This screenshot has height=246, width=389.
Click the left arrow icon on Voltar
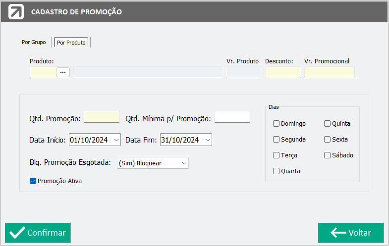(338, 233)
